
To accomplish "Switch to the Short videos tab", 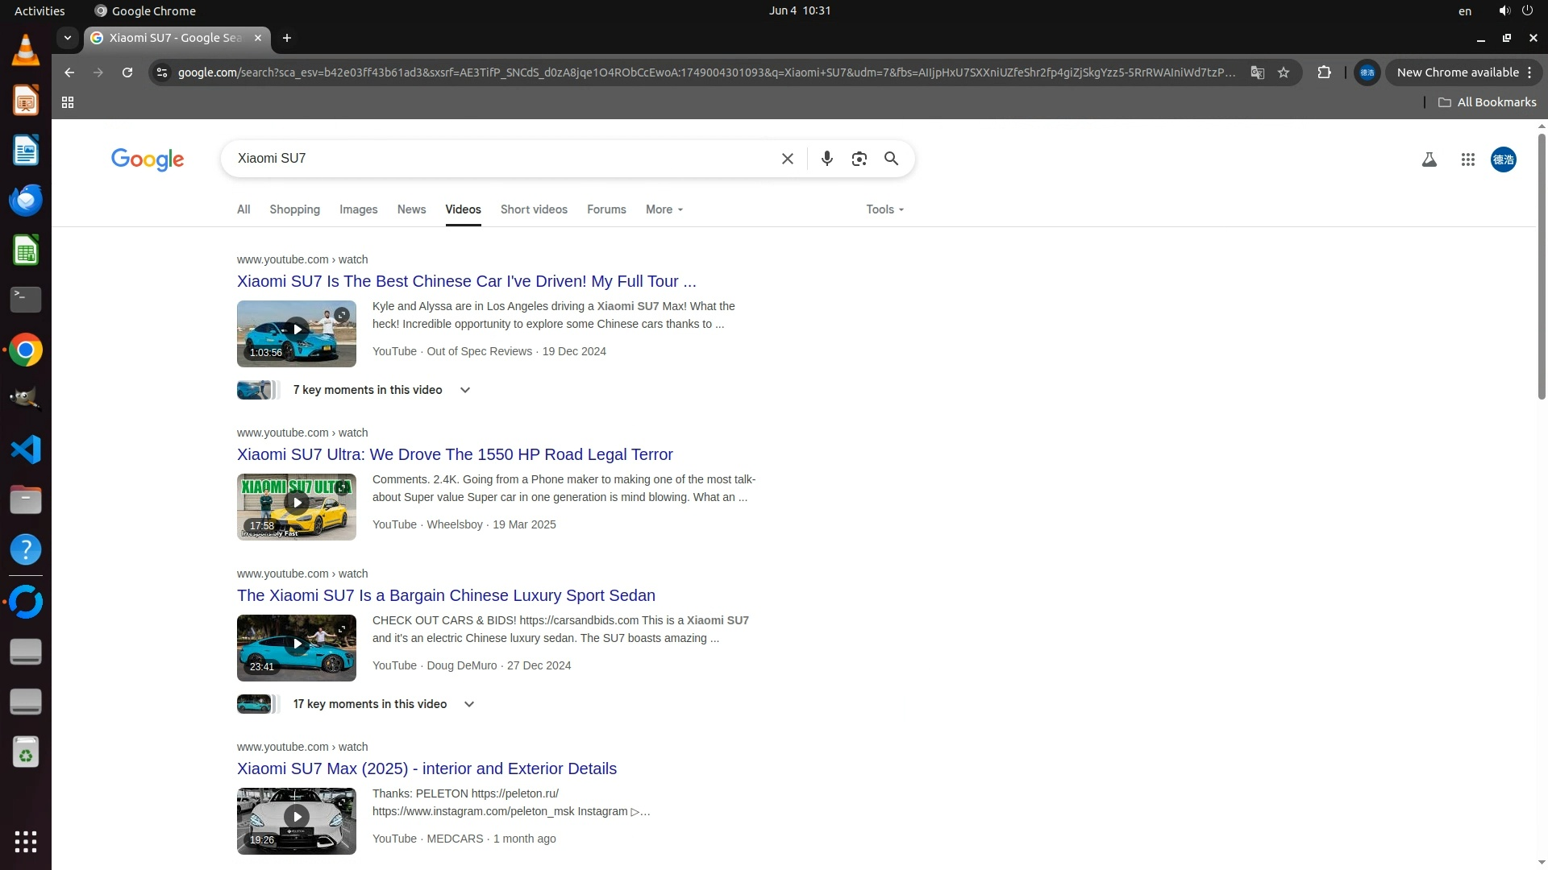I will [534, 209].
